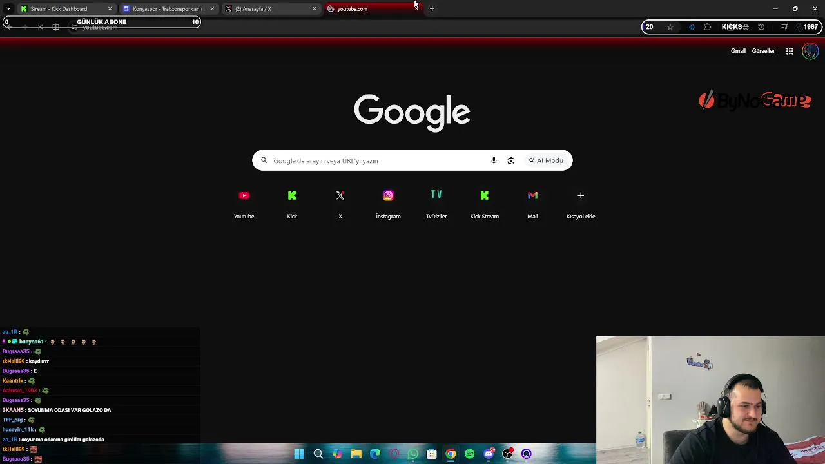Open the Mail shortcut tile
Screen dimensions: 825x464
(532, 204)
